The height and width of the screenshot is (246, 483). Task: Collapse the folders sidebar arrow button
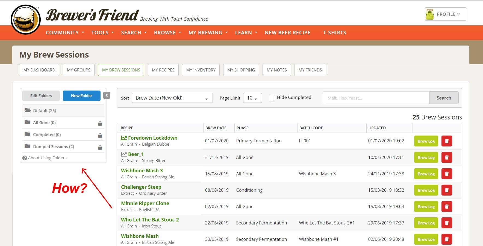[107, 95]
